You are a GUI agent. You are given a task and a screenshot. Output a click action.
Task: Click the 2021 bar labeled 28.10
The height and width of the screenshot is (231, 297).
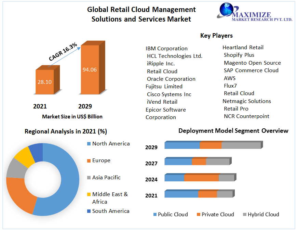click(45, 82)
